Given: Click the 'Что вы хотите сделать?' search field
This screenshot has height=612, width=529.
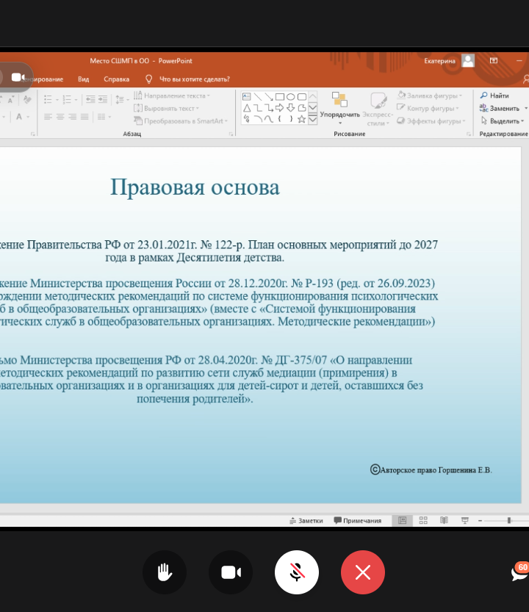Looking at the screenshot, I should [x=194, y=79].
